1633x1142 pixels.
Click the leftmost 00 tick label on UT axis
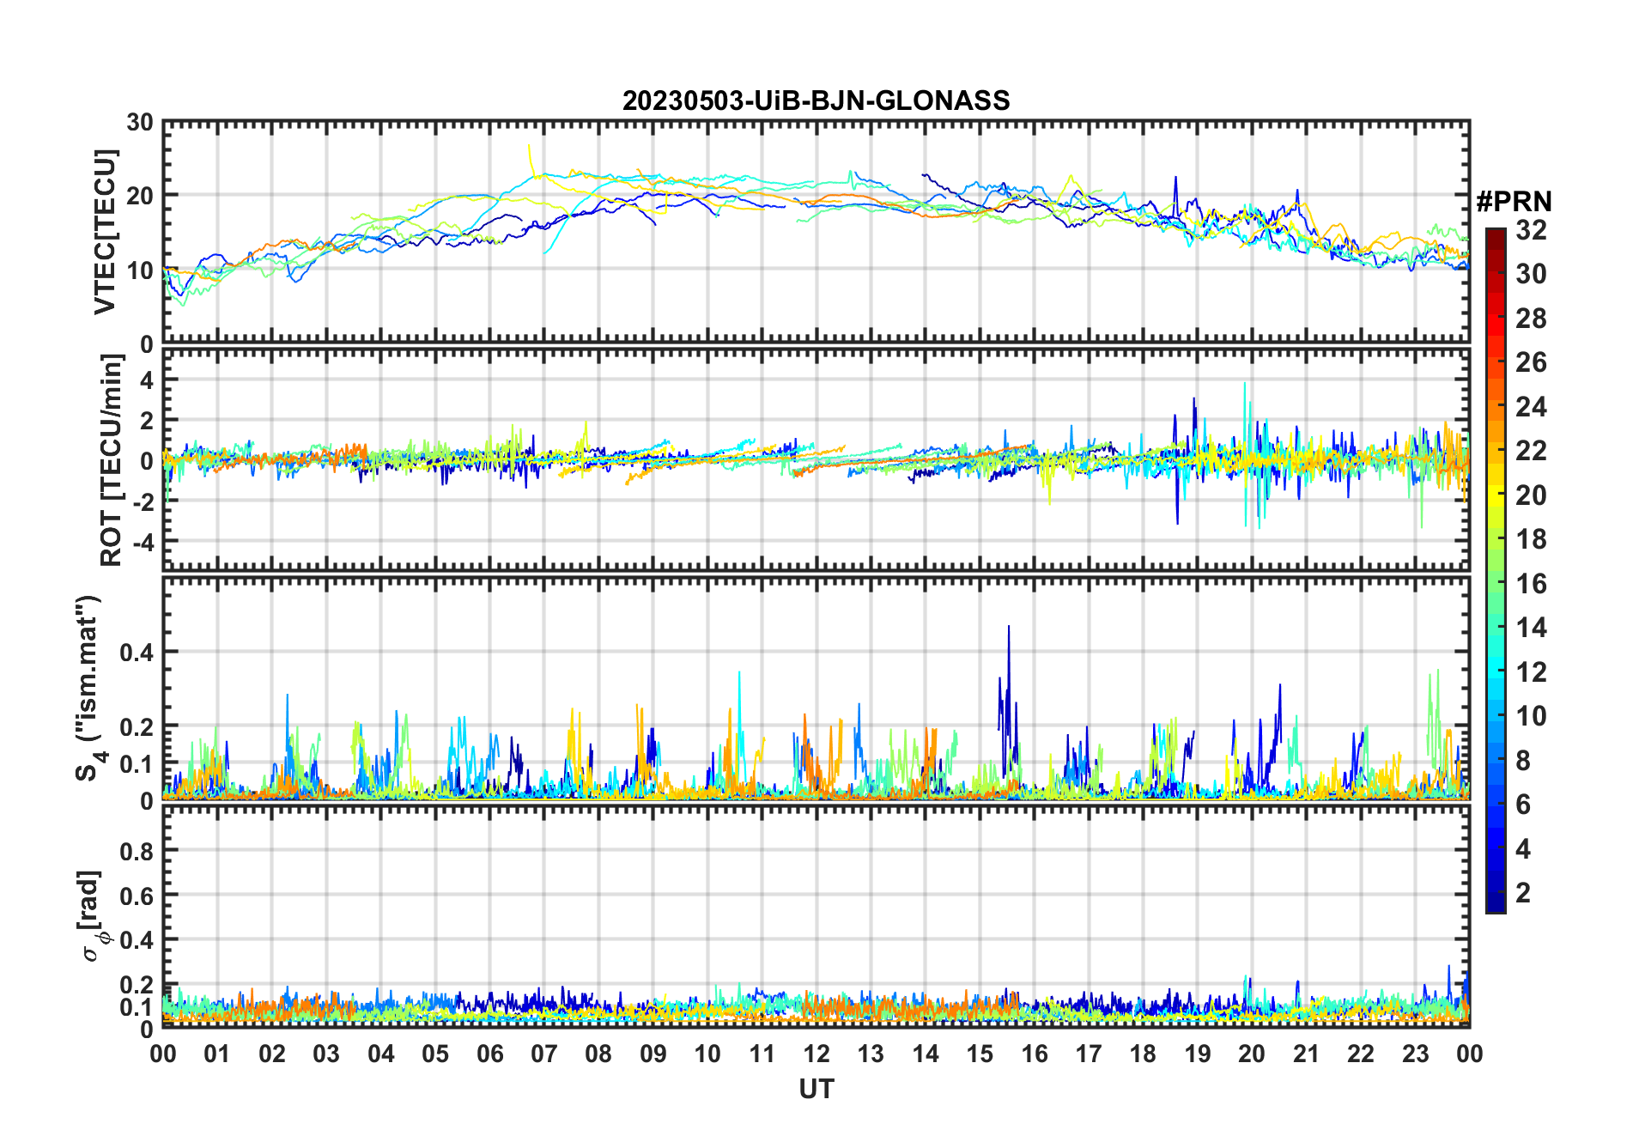click(x=163, y=1054)
